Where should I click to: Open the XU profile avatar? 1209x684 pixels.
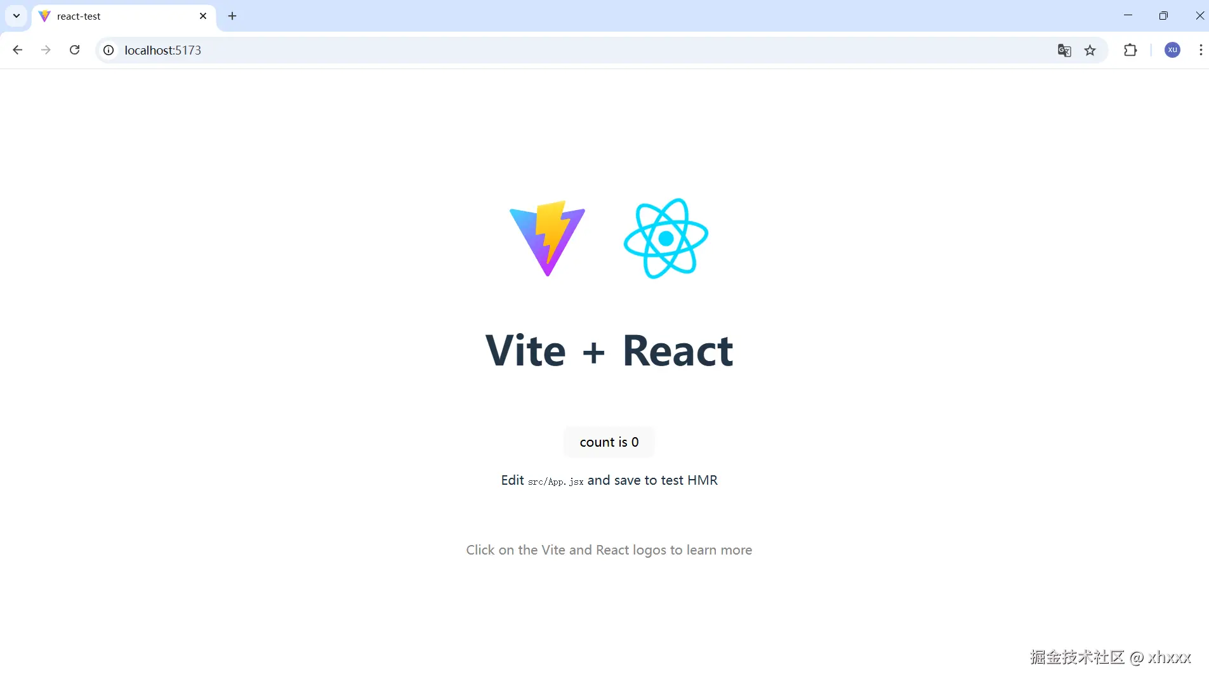(1172, 50)
